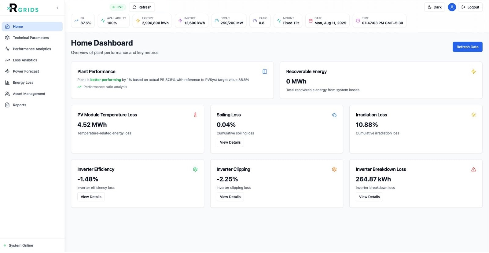The width and height of the screenshot is (489, 253).
Task: View Details for Inverter Breakdown Loss
Action: click(369, 197)
